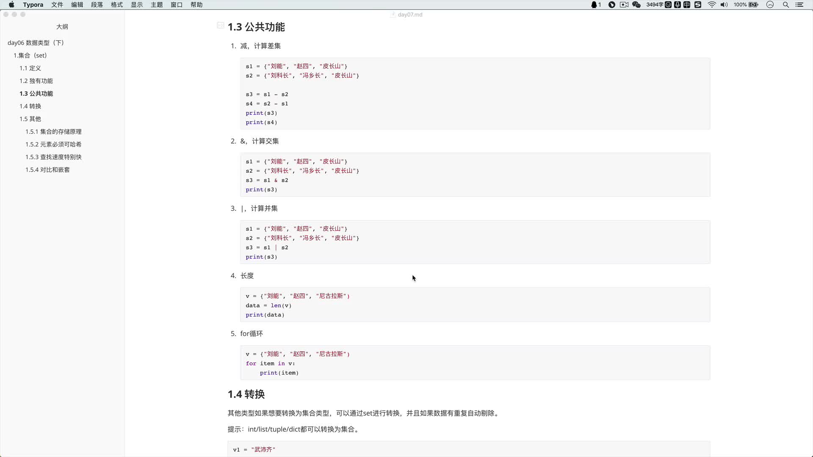Open the Wi-Fi status menu
This screenshot has width=813, height=457.
coord(712,5)
